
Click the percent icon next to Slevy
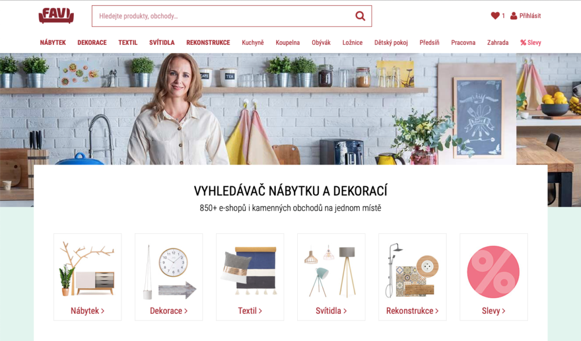523,43
